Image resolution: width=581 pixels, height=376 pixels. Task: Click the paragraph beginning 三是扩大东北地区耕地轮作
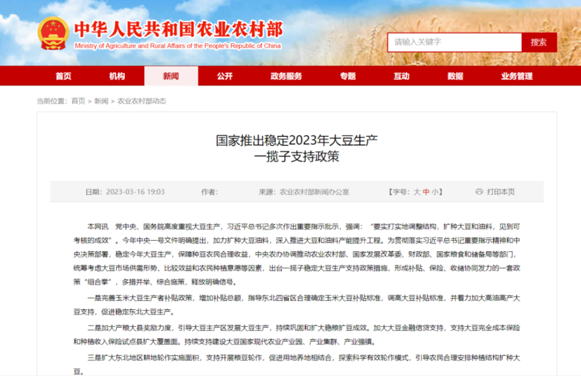296,364
